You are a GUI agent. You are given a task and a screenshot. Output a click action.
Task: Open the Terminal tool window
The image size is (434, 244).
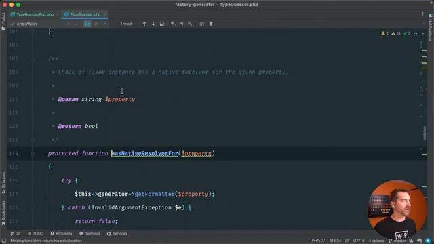pyautogui.click(x=90, y=234)
